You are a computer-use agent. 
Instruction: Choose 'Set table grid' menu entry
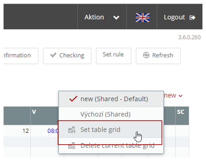111,130
